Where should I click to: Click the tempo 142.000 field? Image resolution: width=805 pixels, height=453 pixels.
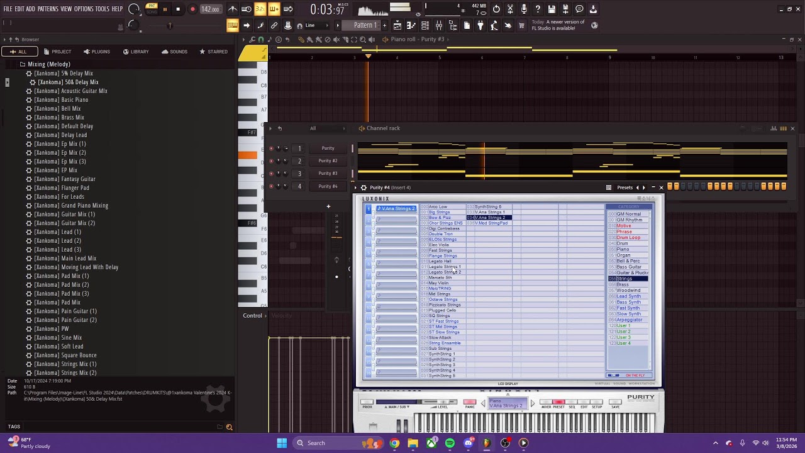tap(210, 9)
